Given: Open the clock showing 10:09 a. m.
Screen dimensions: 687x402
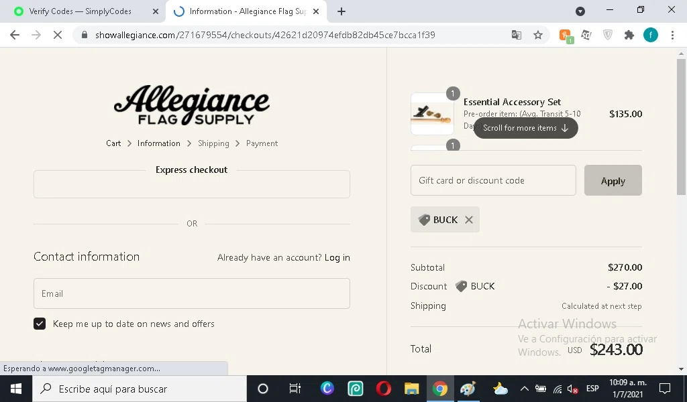Looking at the screenshot, I should (628, 389).
